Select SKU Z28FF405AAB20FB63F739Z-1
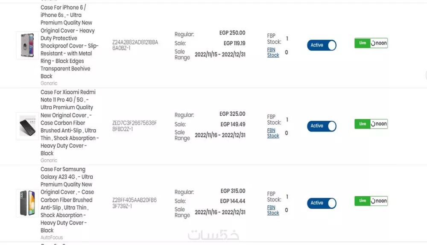427x245 pixels. [x=135, y=203]
